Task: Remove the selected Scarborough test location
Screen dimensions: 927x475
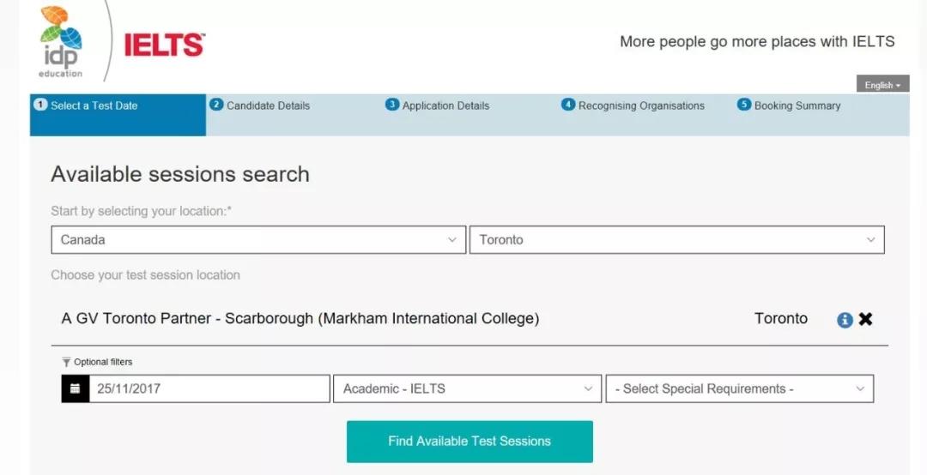Action: (865, 319)
